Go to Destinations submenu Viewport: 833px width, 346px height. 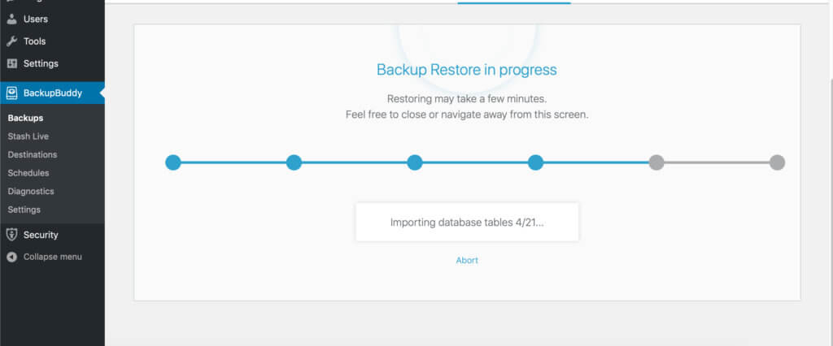(33, 154)
